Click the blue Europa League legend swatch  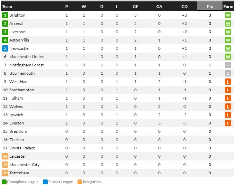pyautogui.click(x=45, y=182)
